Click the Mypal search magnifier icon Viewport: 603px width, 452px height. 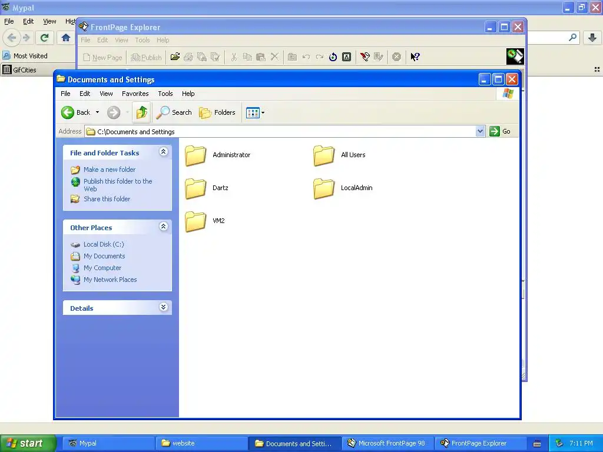[572, 38]
